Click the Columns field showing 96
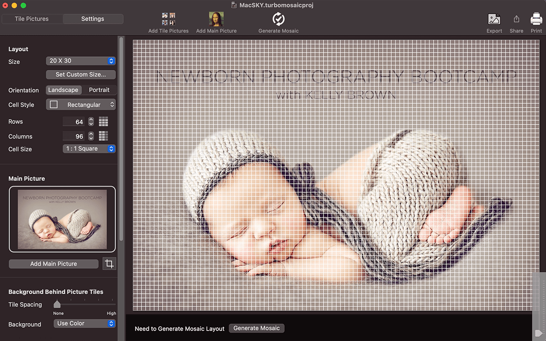Image resolution: width=546 pixels, height=341 pixels. pyautogui.click(x=74, y=136)
